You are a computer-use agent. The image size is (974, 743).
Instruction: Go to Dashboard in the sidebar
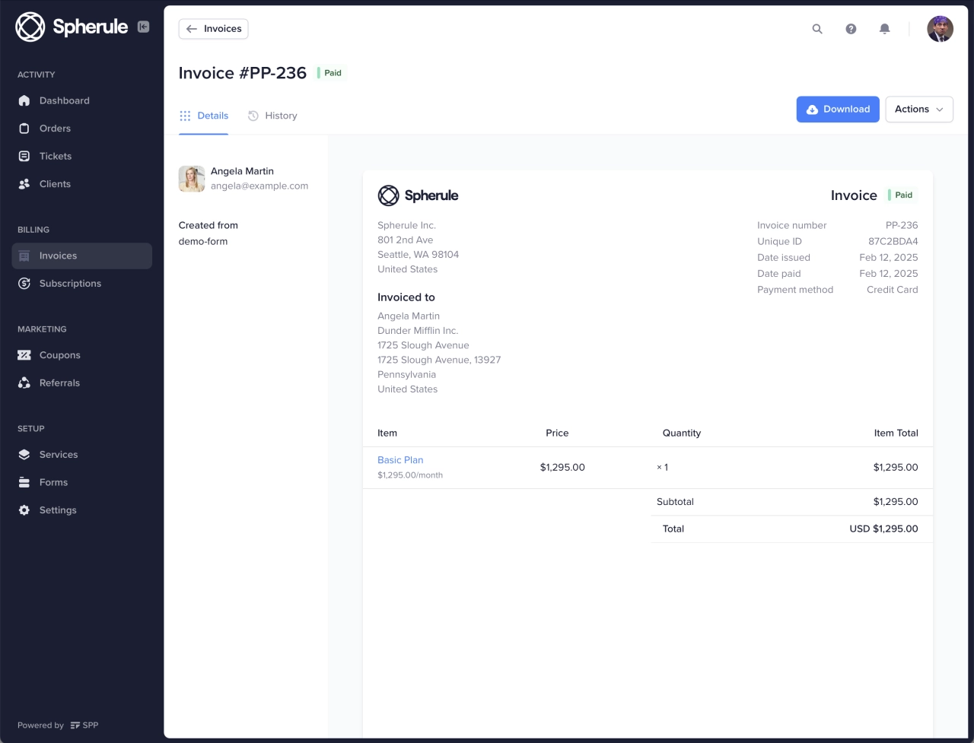tap(82, 100)
